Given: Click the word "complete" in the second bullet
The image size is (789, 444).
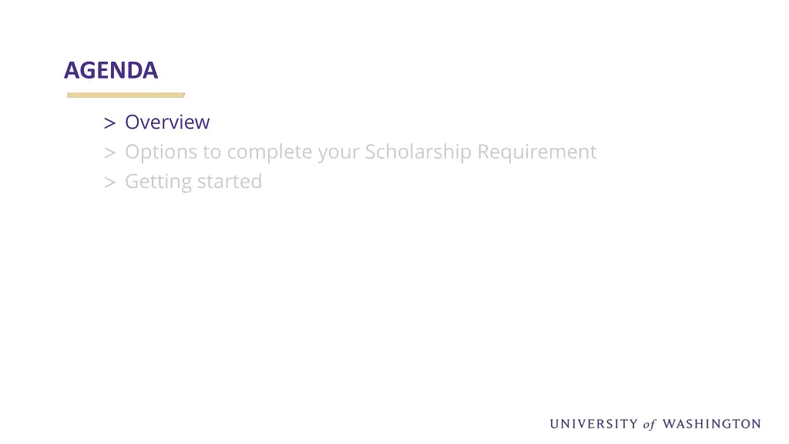Looking at the screenshot, I should (x=269, y=152).
